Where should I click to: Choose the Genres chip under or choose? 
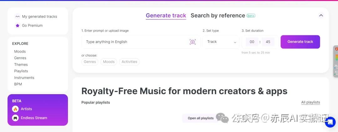point(90,62)
